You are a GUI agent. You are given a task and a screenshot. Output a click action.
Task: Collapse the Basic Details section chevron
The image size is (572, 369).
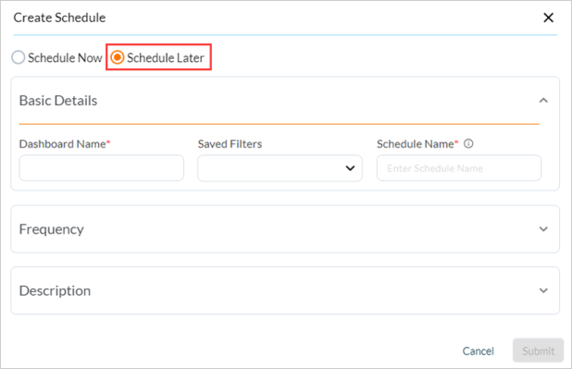543,100
